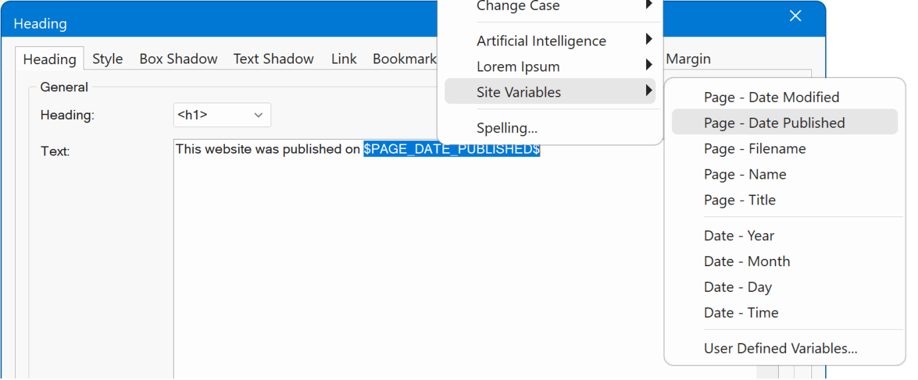Insert Date - Day variable
Viewport: 918px width, 380px height.
click(x=738, y=287)
